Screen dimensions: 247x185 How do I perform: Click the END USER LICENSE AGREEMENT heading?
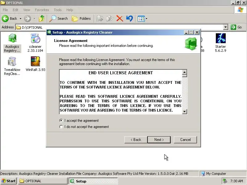coord(121,73)
